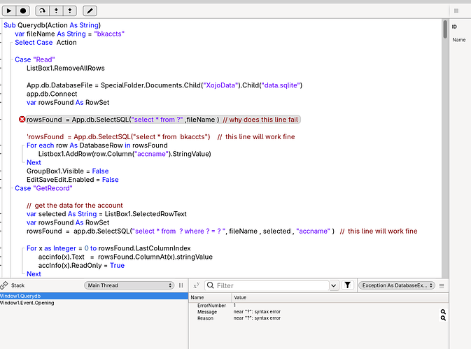Image resolution: width=471 pixels, height=349 pixels.
Task: Click the App.db.DatabaseFile assignment line
Action: tap(164, 85)
